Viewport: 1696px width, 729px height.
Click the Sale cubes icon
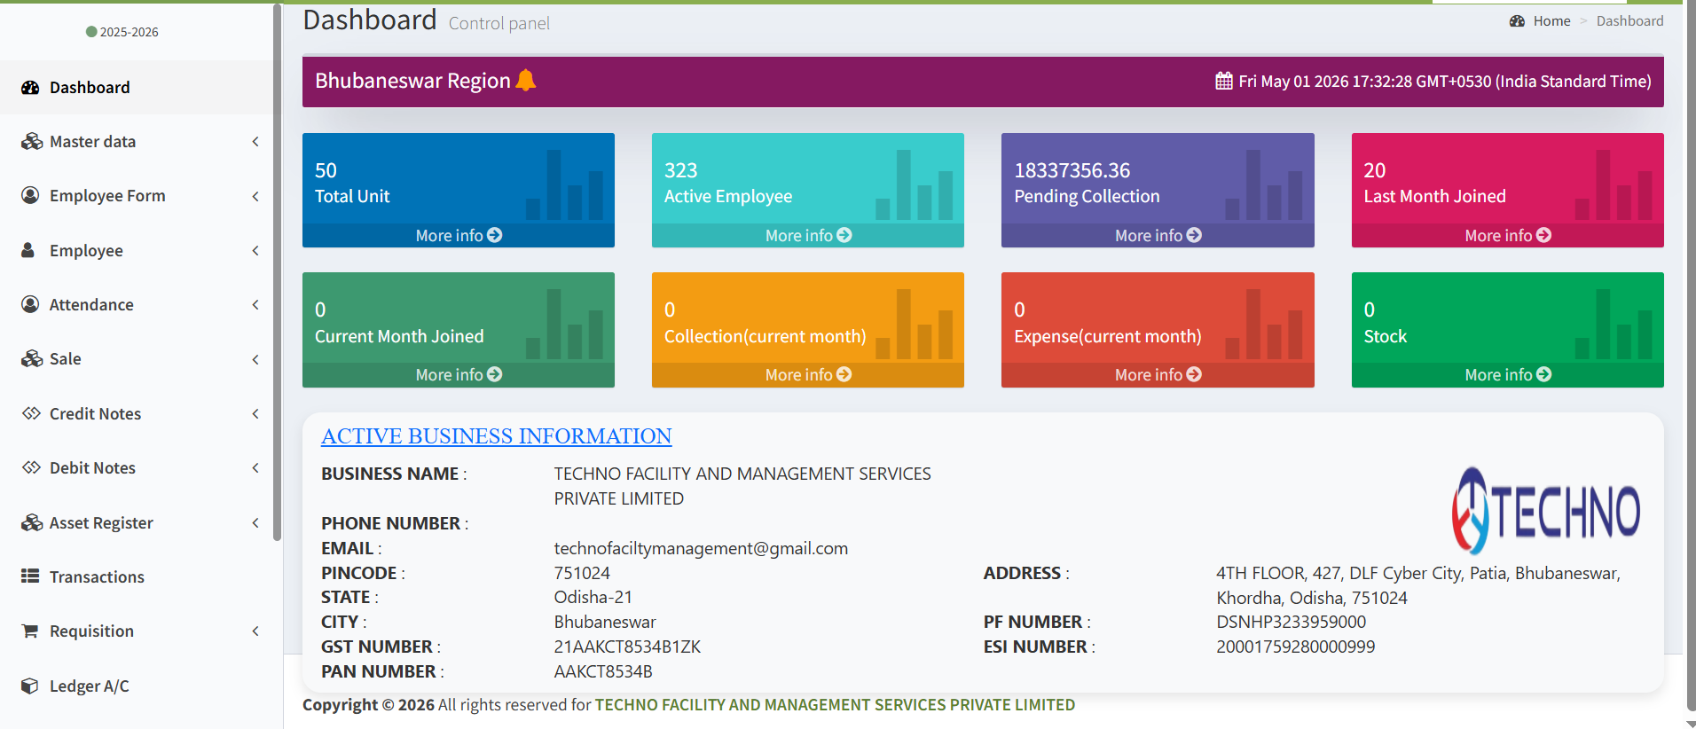[x=32, y=358]
